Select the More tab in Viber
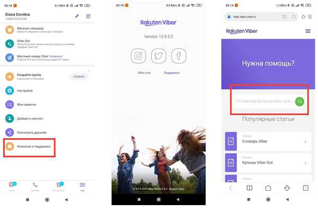Image resolution: width=318 pixels, height=212 pixels. point(82,186)
